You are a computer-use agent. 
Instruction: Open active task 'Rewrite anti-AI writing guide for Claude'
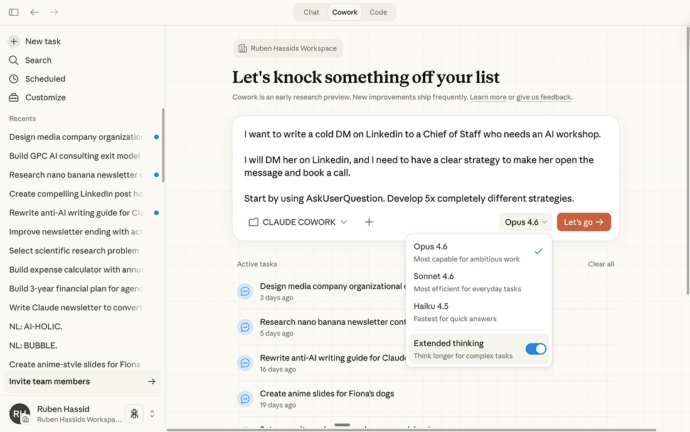click(x=333, y=357)
